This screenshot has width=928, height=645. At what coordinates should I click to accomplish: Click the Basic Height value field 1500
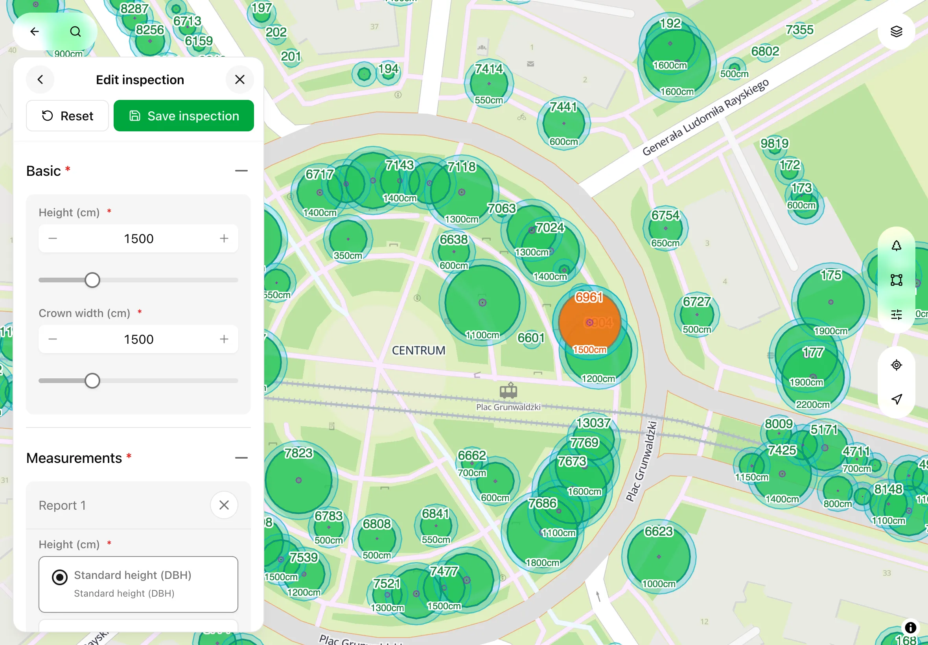pos(138,238)
